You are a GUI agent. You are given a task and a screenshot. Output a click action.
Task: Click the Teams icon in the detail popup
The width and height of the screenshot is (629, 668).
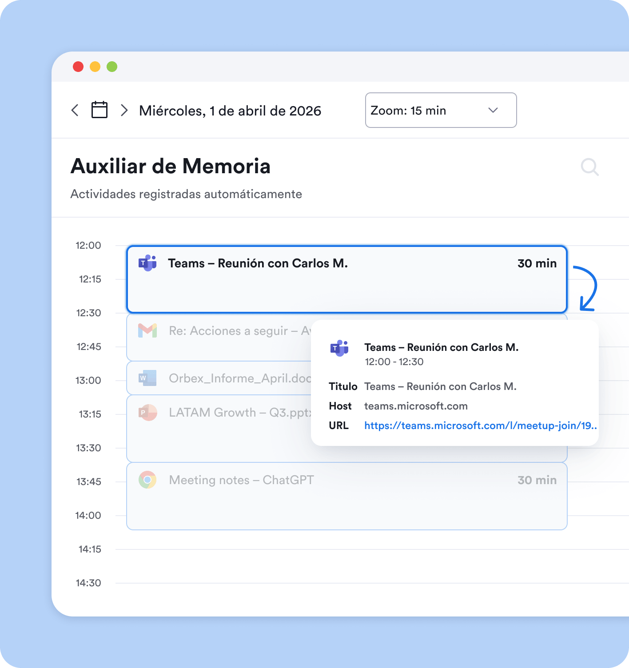(x=339, y=348)
